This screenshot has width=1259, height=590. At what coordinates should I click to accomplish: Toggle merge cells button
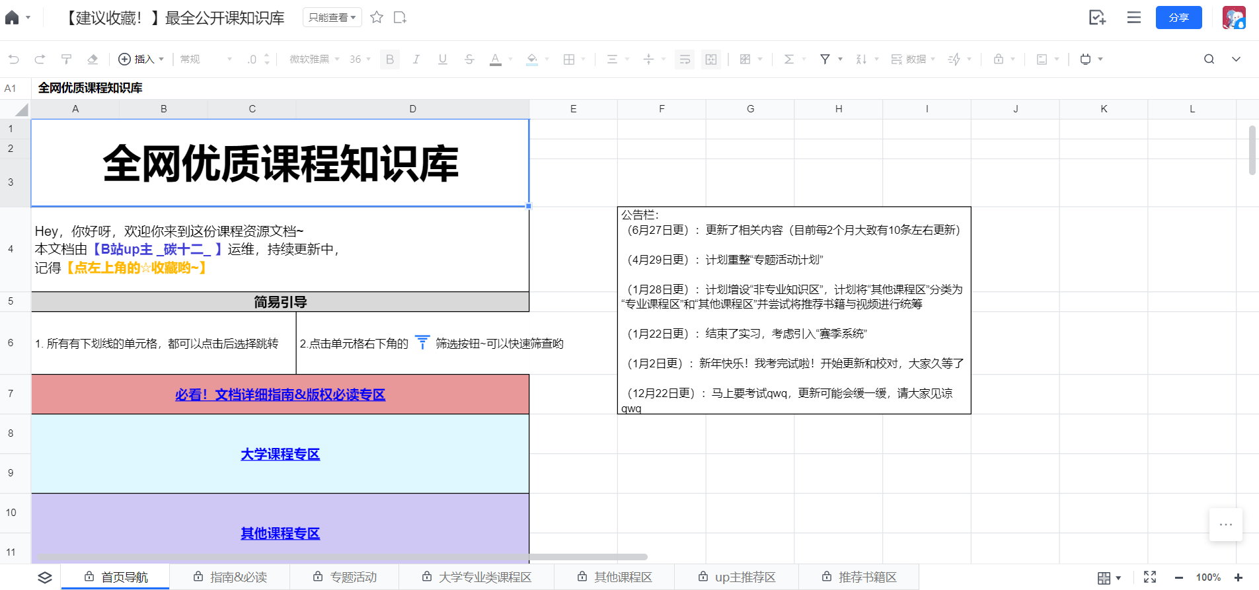click(x=711, y=59)
